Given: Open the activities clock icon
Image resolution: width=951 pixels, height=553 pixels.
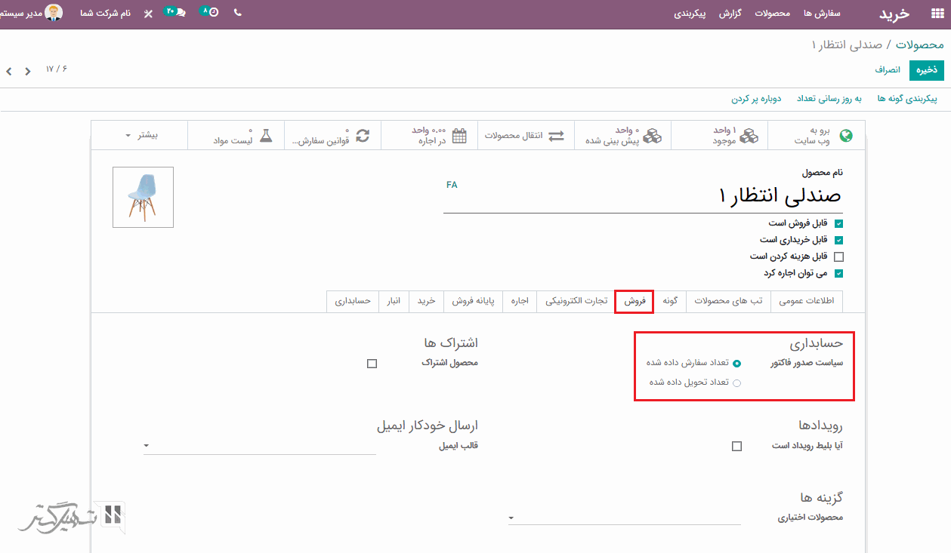Looking at the screenshot, I should (x=212, y=13).
